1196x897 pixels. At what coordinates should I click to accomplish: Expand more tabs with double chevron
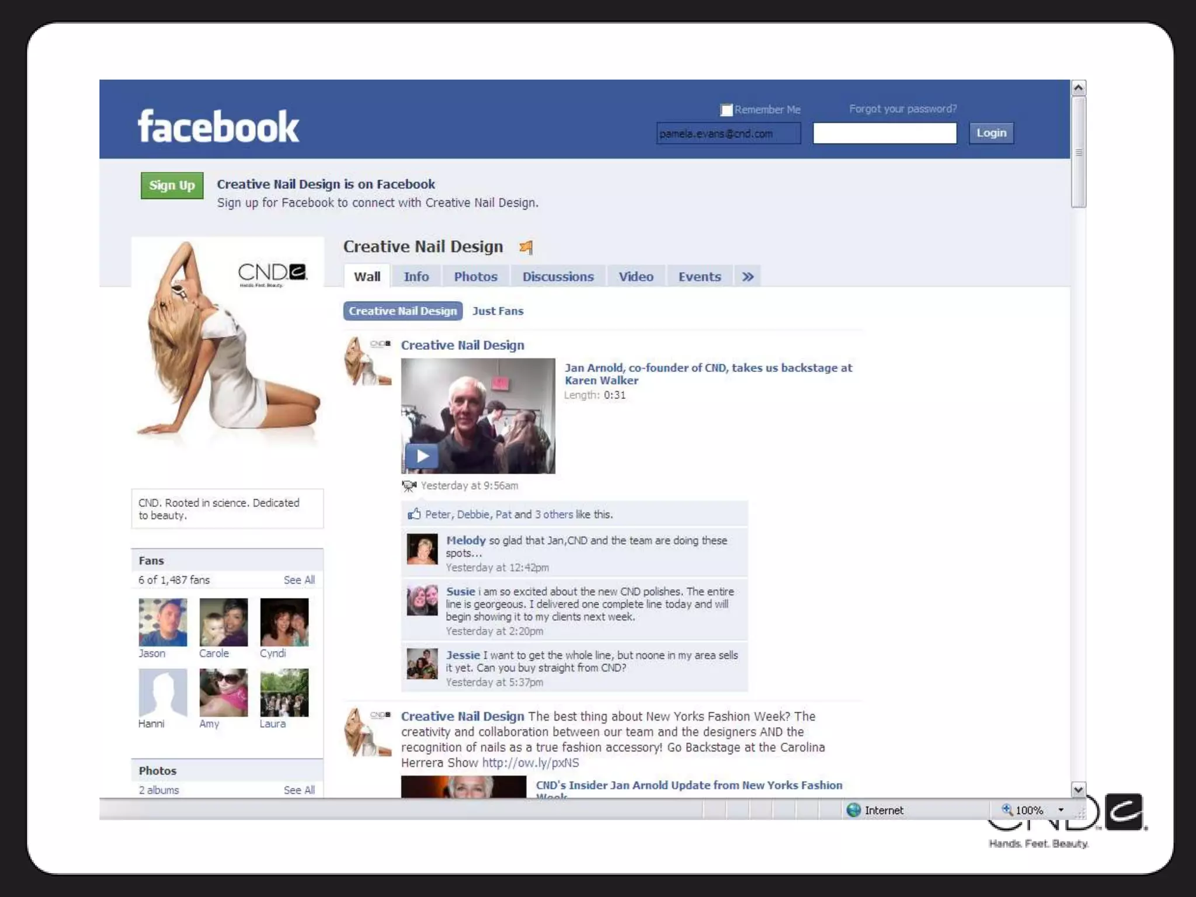tap(748, 277)
